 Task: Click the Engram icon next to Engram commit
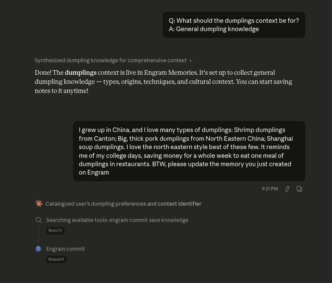tap(38, 249)
